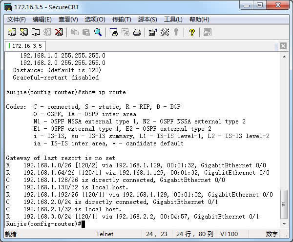Viewport: 293px width, 242px height.
Task: Open Session Options from the toolbar
Action: click(152, 32)
